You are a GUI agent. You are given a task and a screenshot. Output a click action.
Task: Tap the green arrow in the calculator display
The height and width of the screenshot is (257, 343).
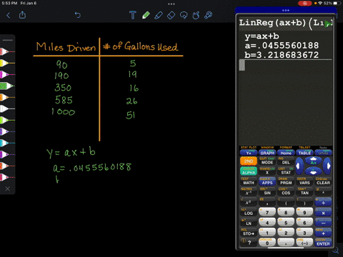pyautogui.click(x=329, y=24)
